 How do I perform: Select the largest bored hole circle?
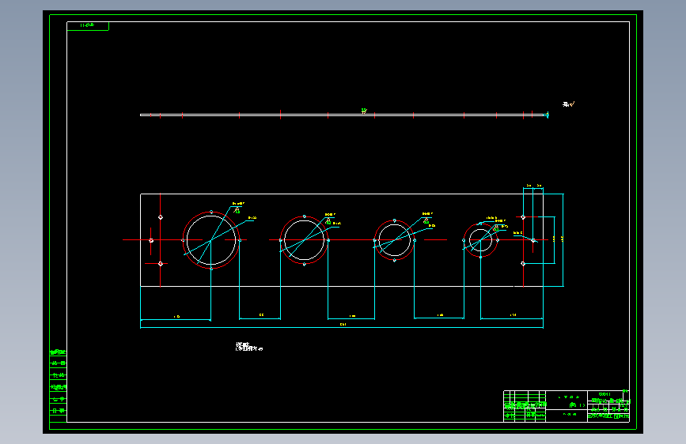tap(211, 240)
